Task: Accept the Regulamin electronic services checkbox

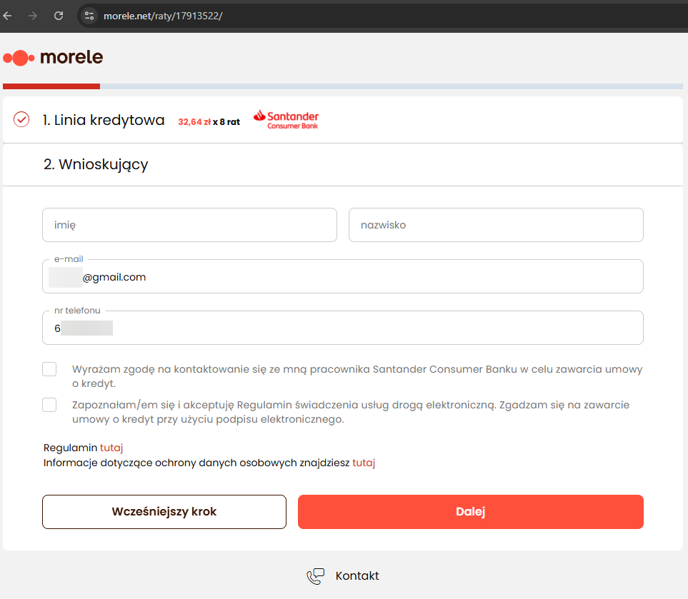Action: click(x=49, y=405)
